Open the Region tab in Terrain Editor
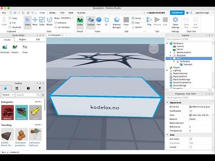Viewport: 215px width, 161px height. 22,39
